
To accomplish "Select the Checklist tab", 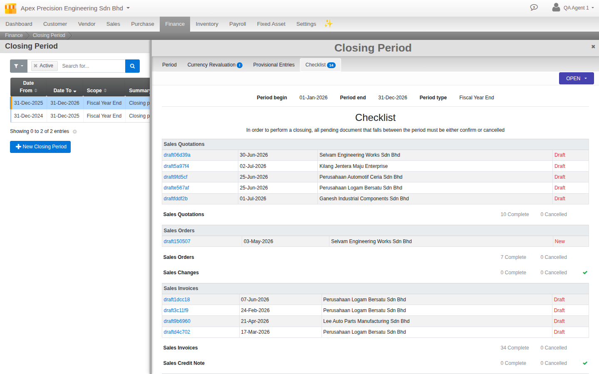I will [320, 65].
